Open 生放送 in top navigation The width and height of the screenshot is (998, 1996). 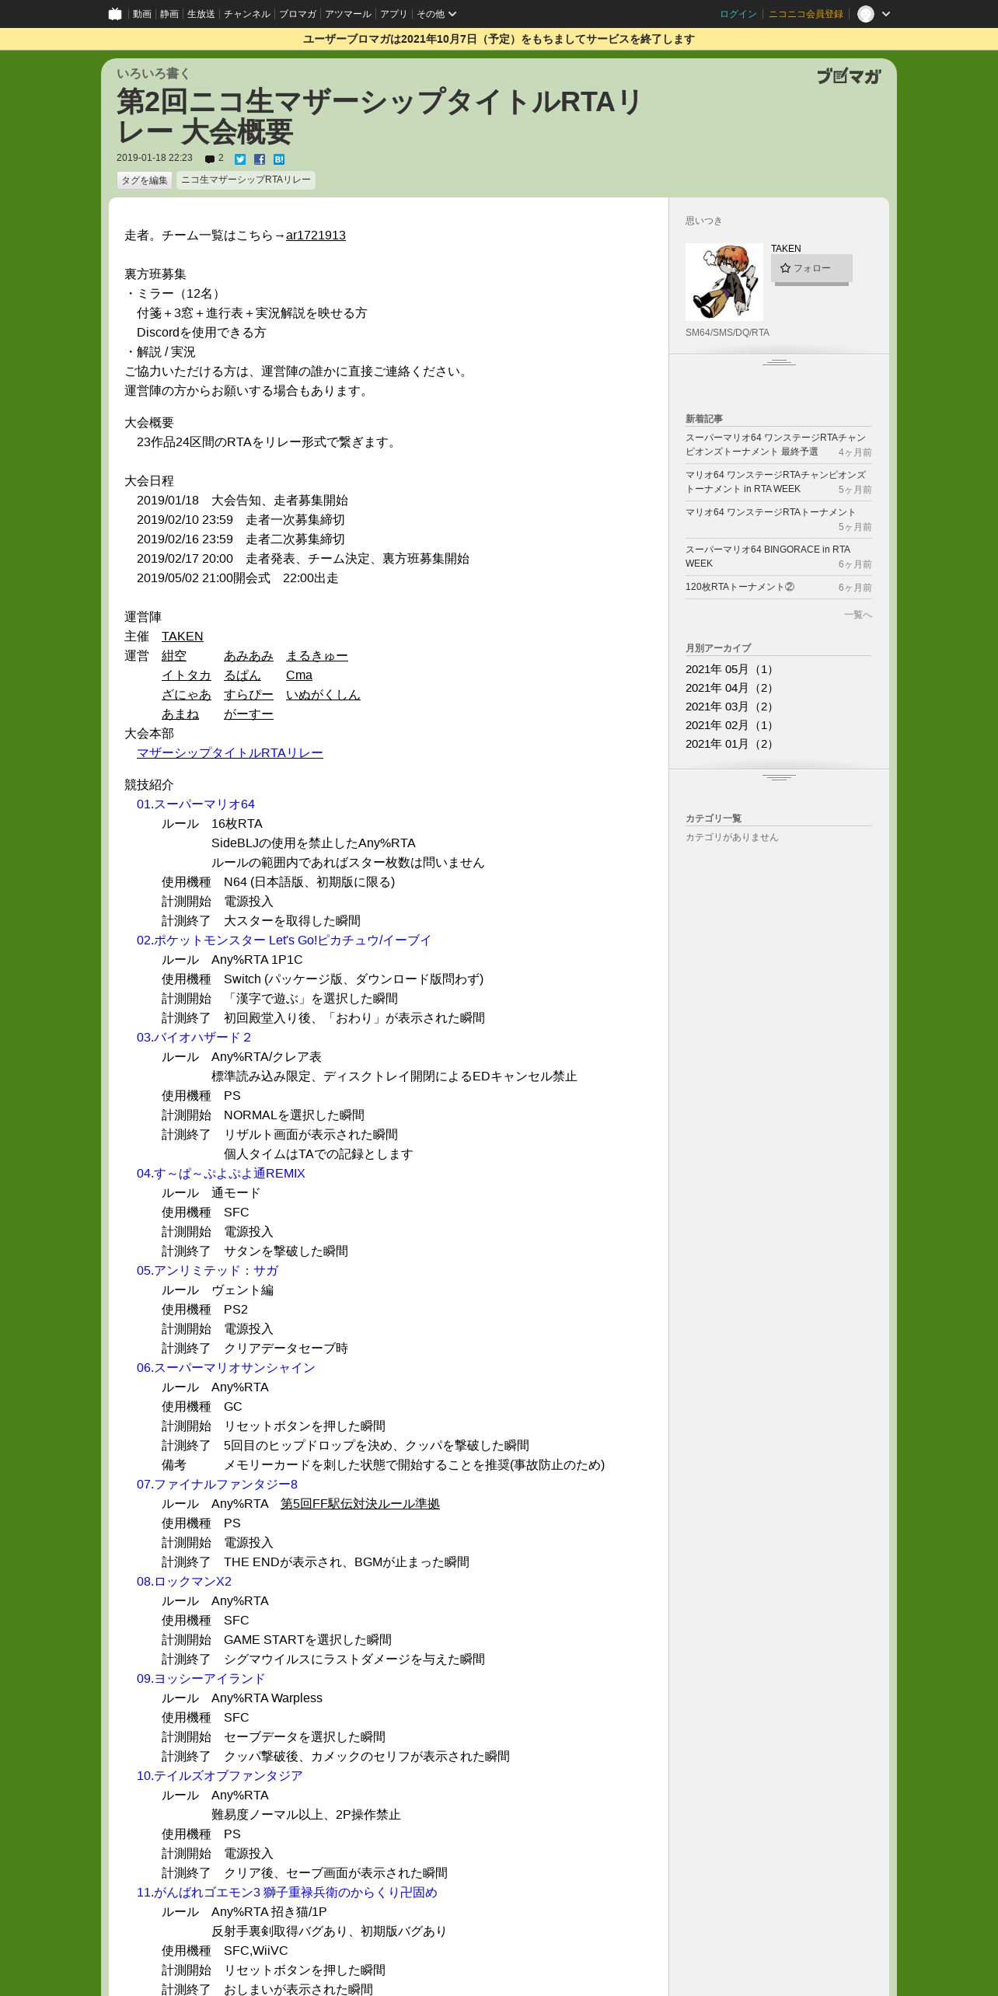coord(201,14)
